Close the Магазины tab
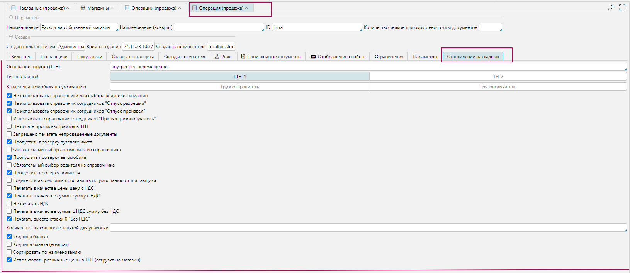Screen dimensions: 630x273 (x=112, y=8)
